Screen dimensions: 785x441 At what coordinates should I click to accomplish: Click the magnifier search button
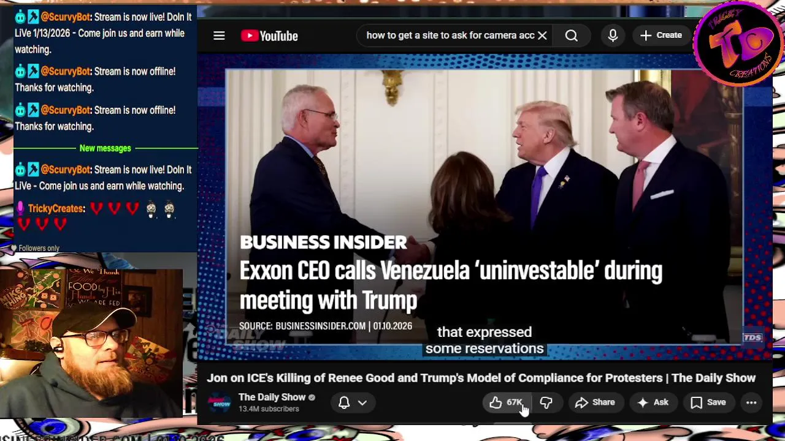coord(571,36)
